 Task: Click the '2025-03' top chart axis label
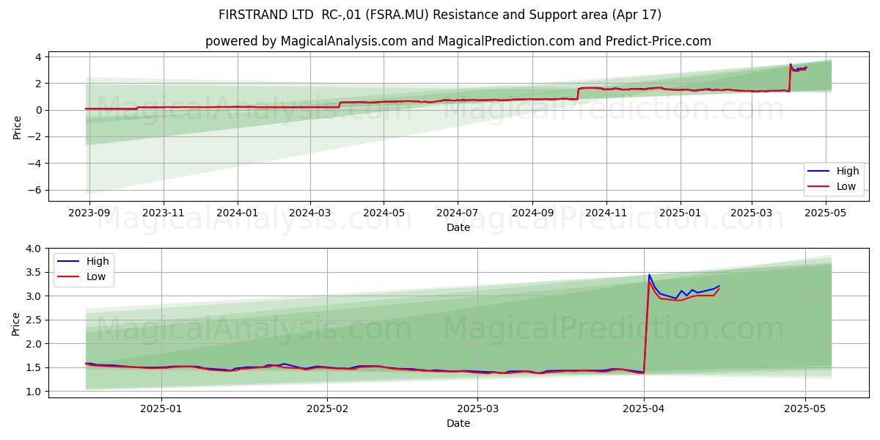click(752, 213)
